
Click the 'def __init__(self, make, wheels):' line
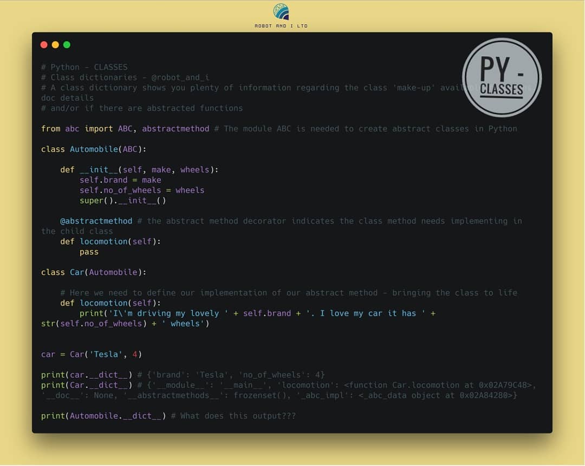point(139,169)
